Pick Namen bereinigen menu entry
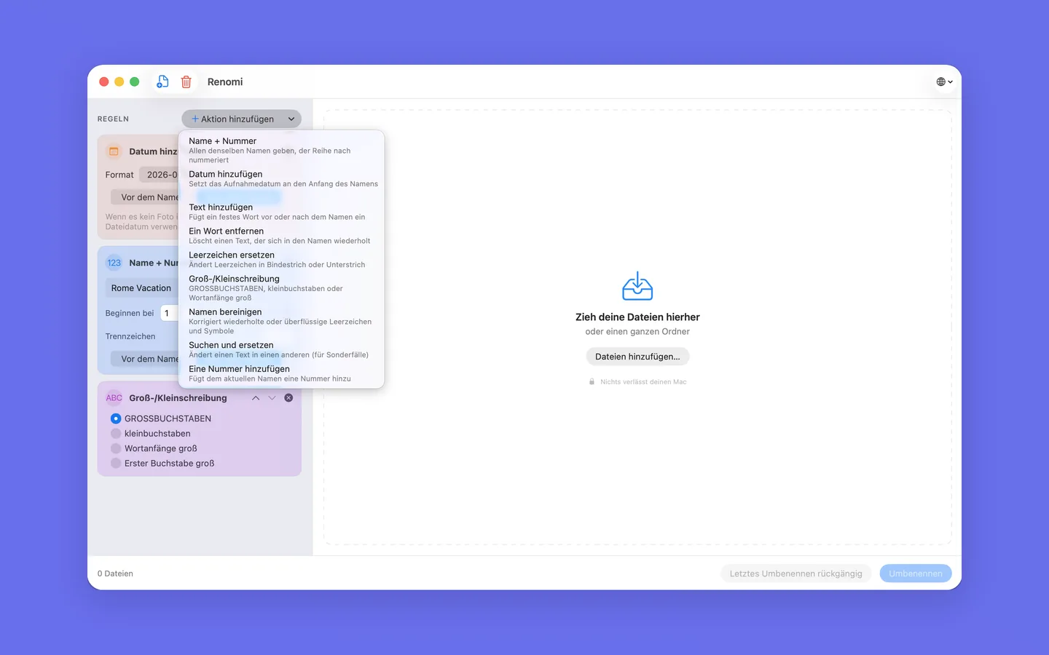Image resolution: width=1049 pixels, height=655 pixels. 281,321
